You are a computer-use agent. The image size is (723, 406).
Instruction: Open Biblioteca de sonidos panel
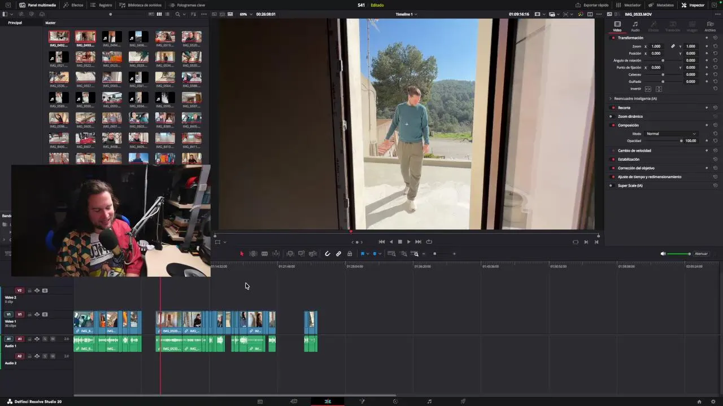(x=140, y=5)
